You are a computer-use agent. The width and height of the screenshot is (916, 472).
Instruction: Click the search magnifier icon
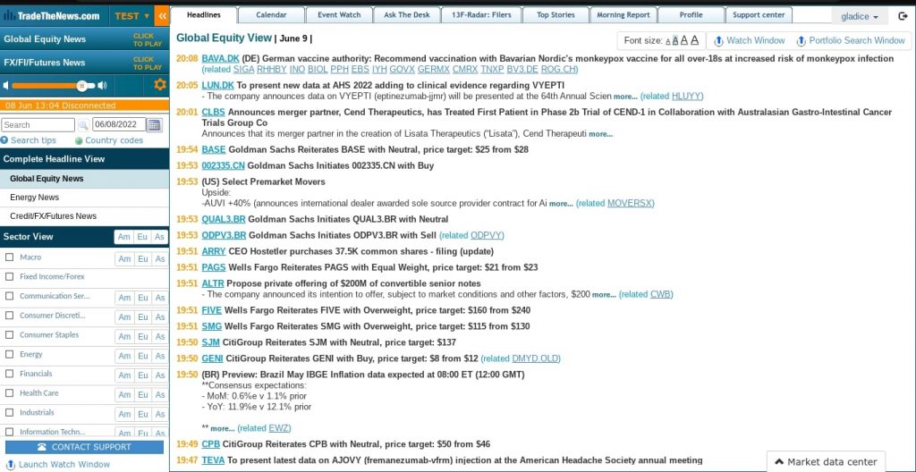(83, 125)
